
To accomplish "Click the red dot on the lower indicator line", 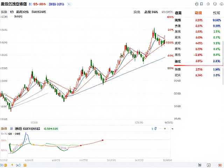I will (x=81, y=146).
